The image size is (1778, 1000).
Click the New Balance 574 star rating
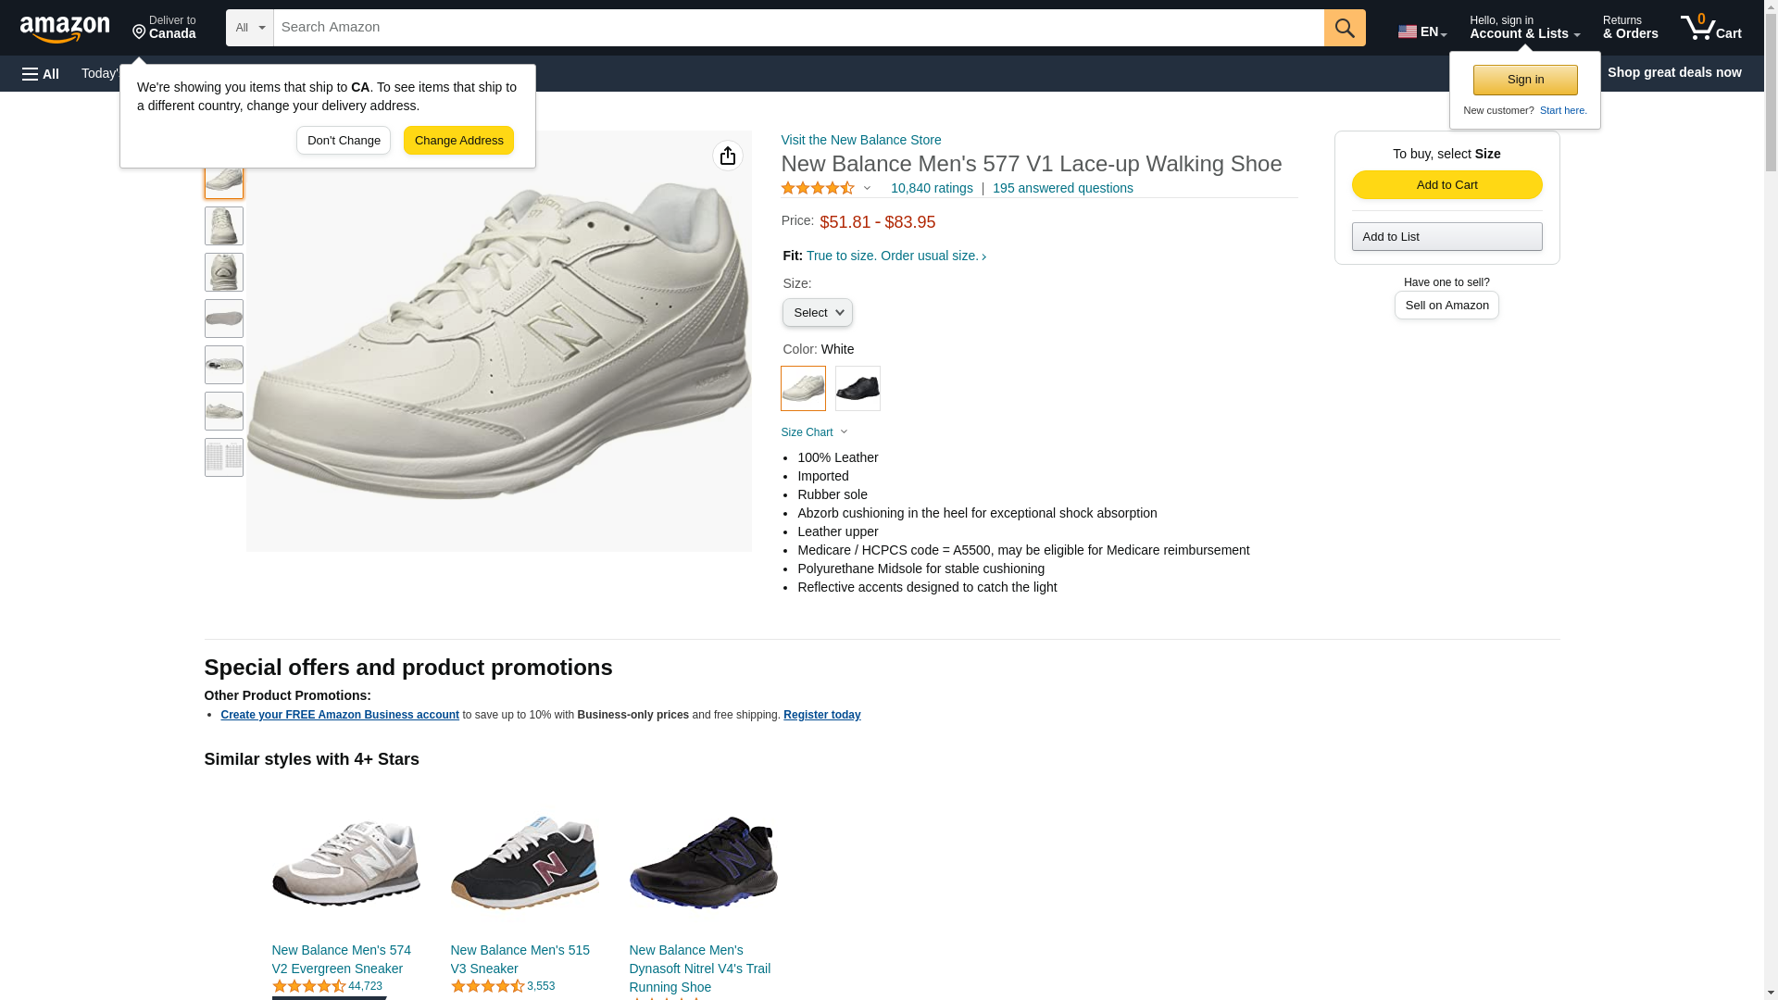308,986
